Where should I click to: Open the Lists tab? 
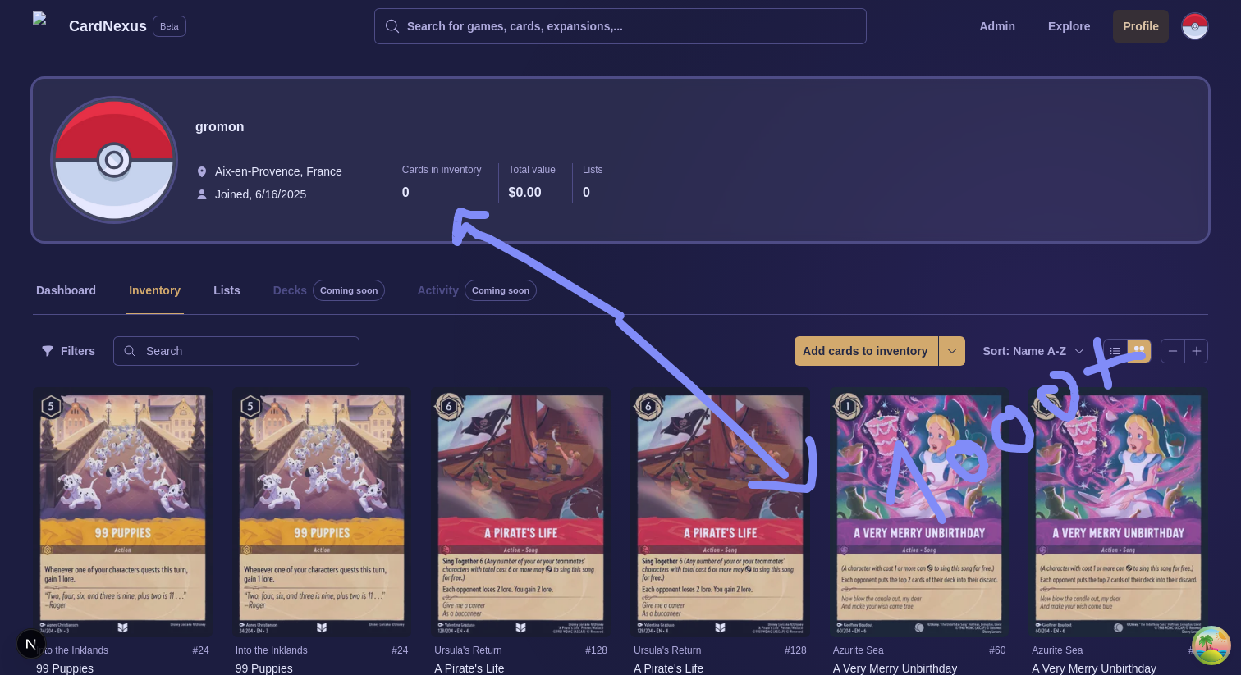click(x=227, y=290)
